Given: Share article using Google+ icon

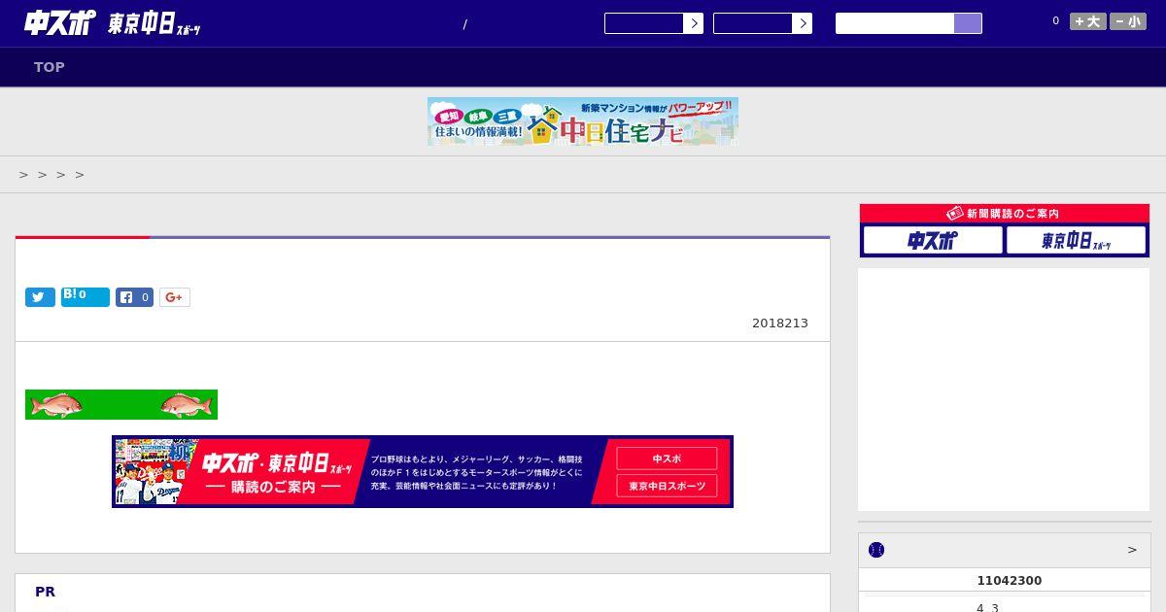Looking at the screenshot, I should tap(175, 297).
